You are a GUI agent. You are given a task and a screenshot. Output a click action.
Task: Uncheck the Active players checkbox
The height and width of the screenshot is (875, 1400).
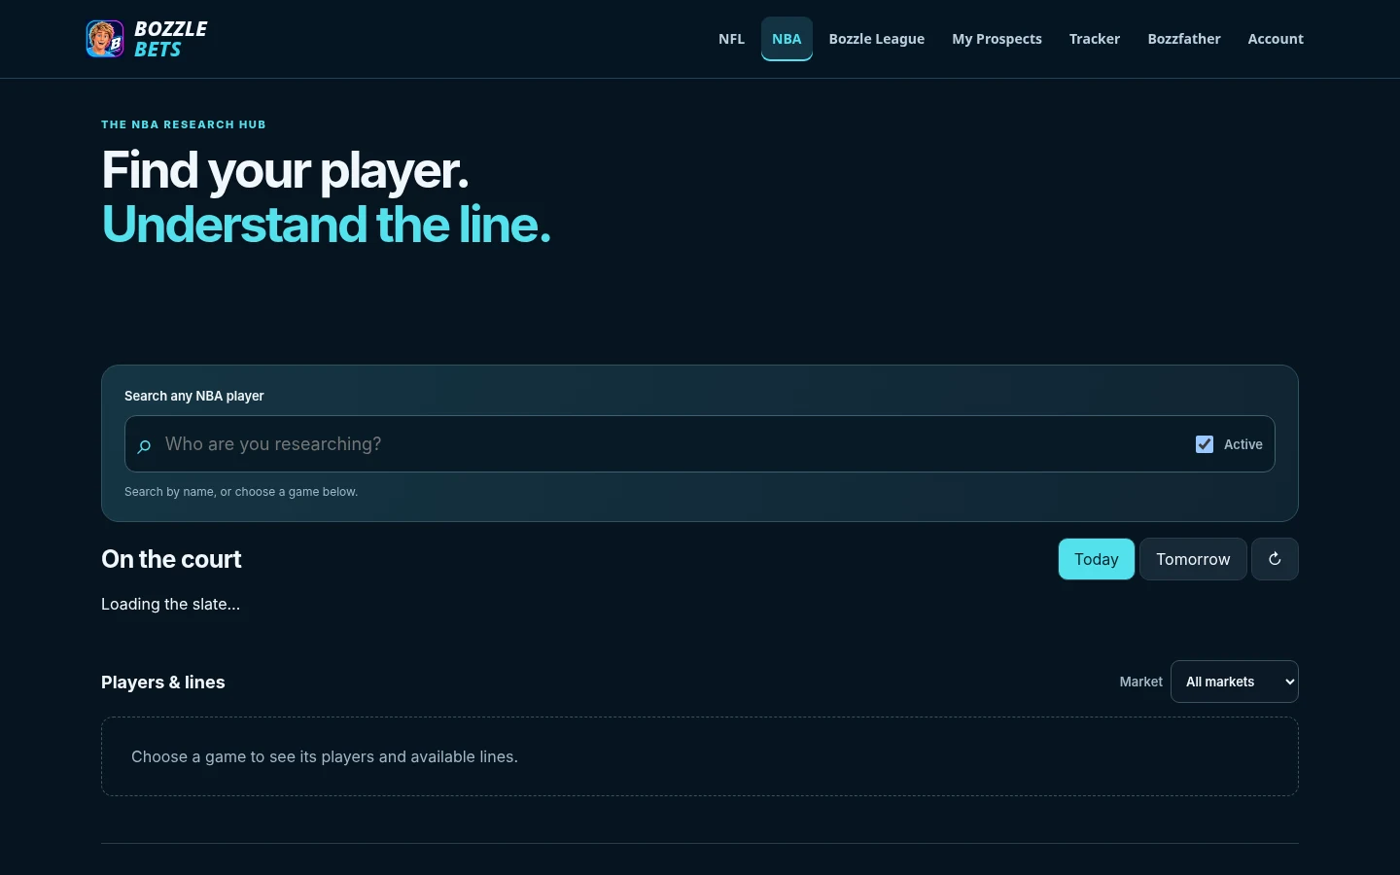[1205, 444]
